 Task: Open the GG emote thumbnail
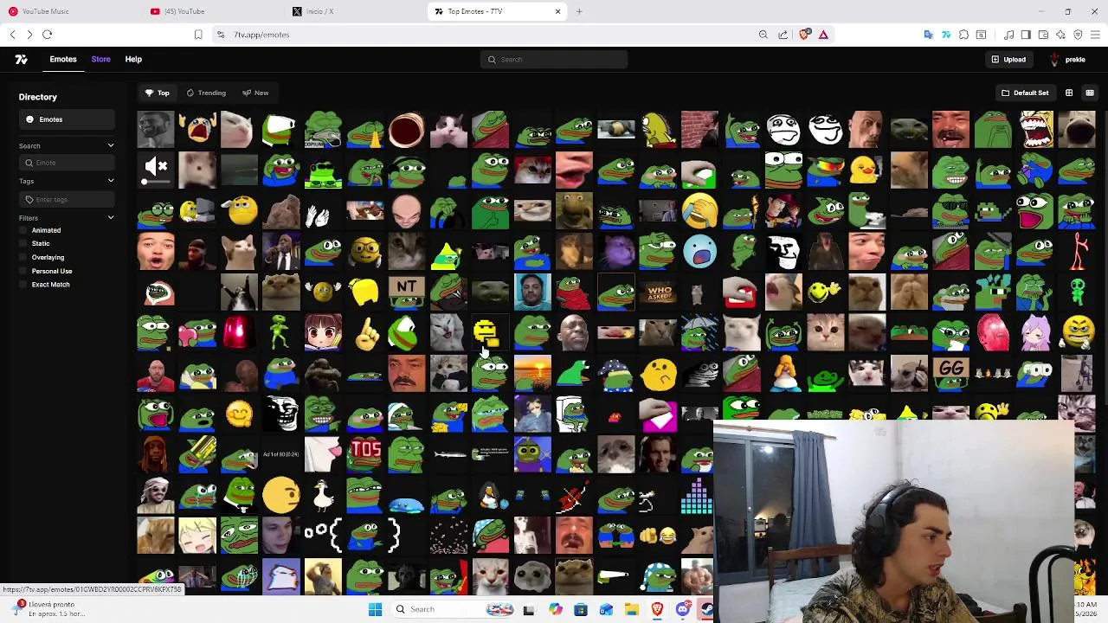click(951, 374)
